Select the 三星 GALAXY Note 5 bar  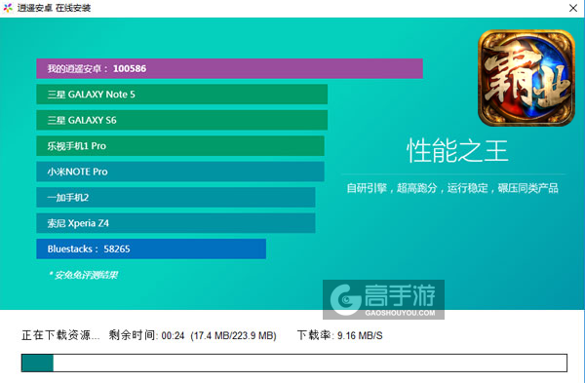[x=181, y=94]
